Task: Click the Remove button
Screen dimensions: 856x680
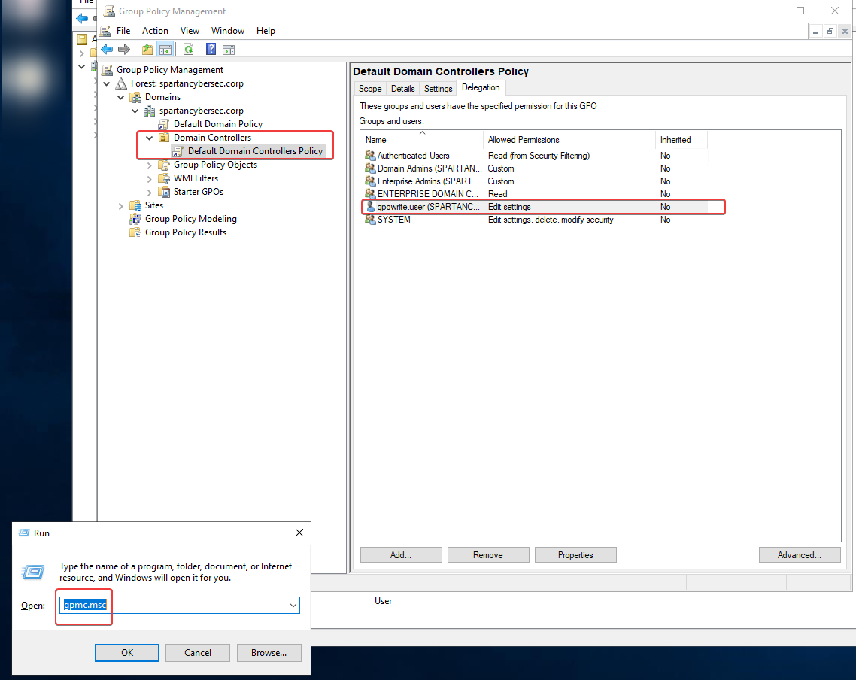Action: coord(488,555)
